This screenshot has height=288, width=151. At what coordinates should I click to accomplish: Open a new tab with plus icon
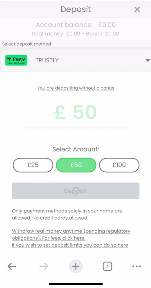click(76, 266)
